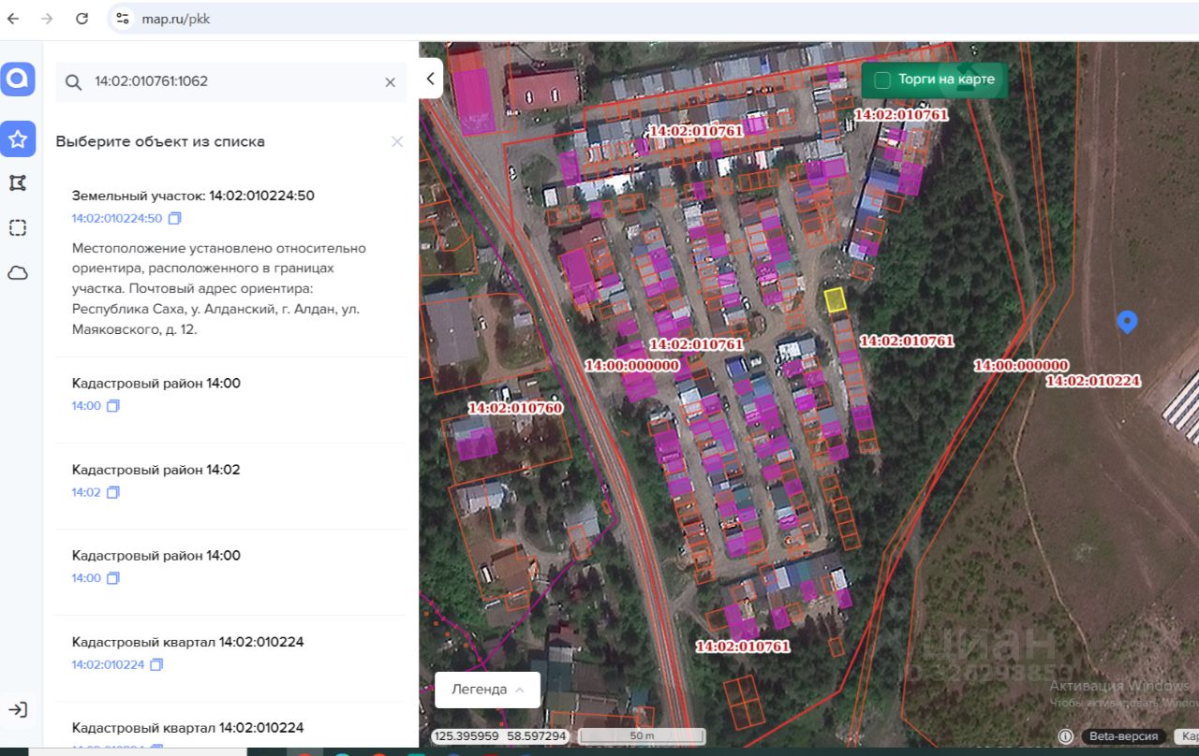The image size is (1199, 756).
Task: Click the address text mentioning ул. Маяковского
Action: (219, 289)
